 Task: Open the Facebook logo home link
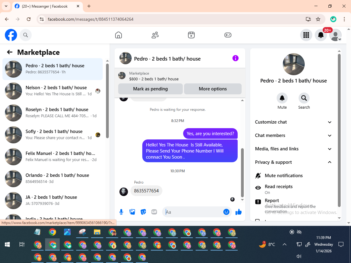[11, 35]
